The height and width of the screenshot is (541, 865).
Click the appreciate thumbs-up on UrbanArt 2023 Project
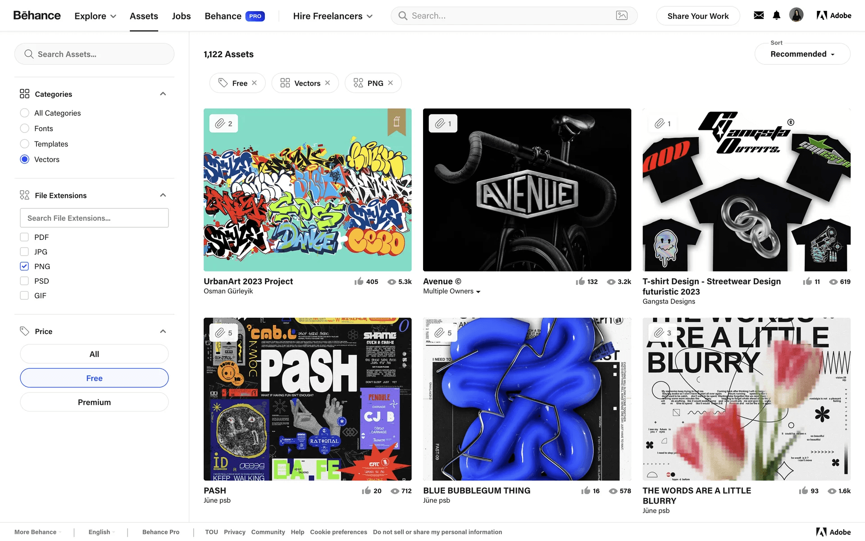tap(359, 281)
